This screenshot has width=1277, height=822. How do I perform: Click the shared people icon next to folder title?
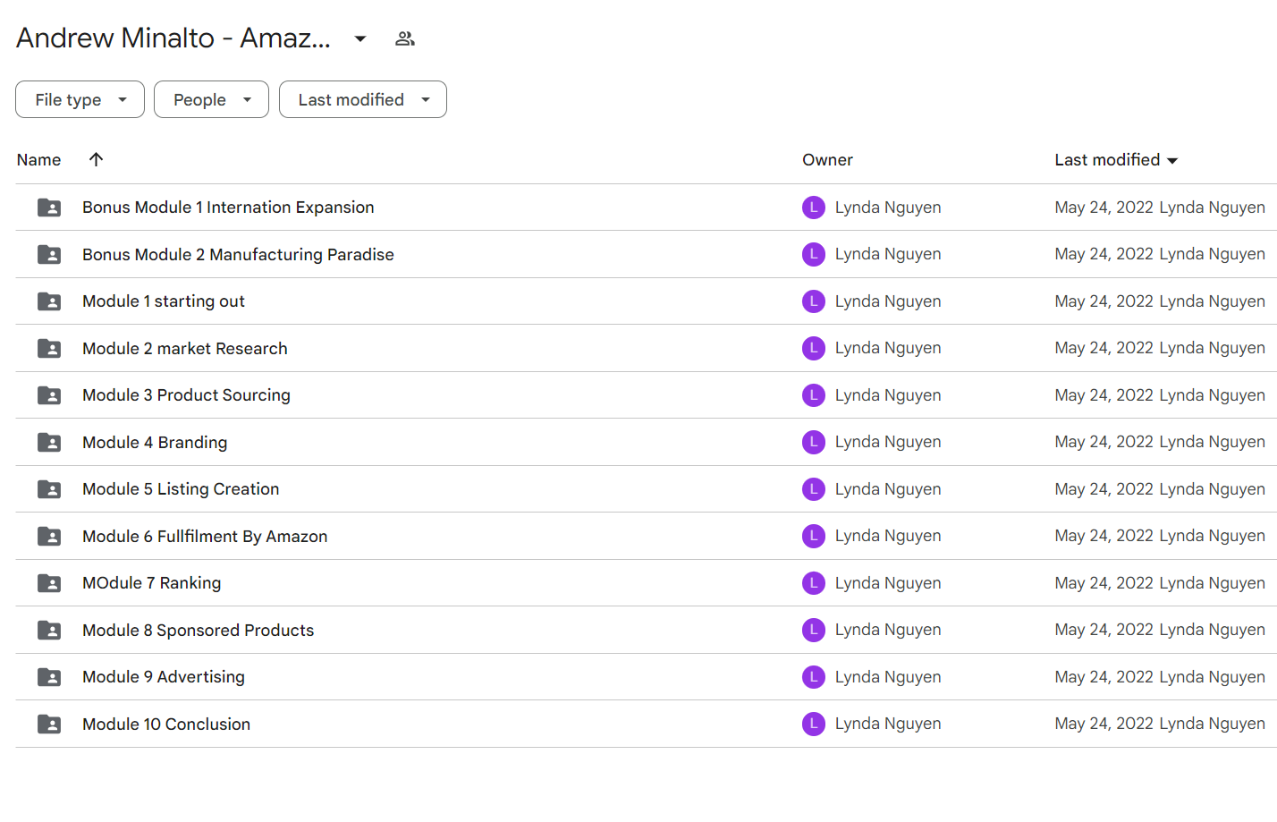click(405, 38)
